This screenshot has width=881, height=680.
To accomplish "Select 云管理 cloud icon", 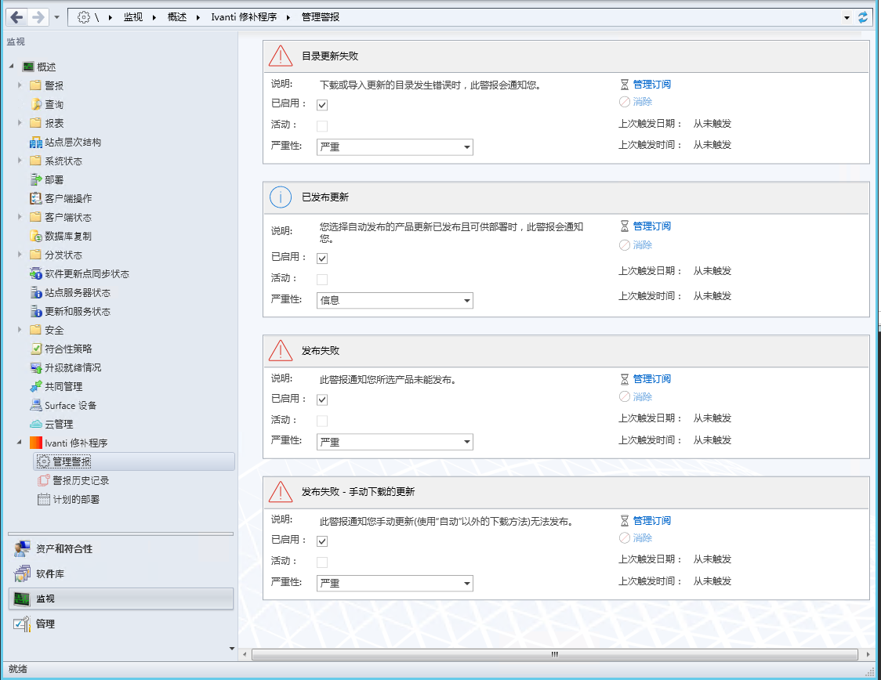I will pyautogui.click(x=35, y=425).
